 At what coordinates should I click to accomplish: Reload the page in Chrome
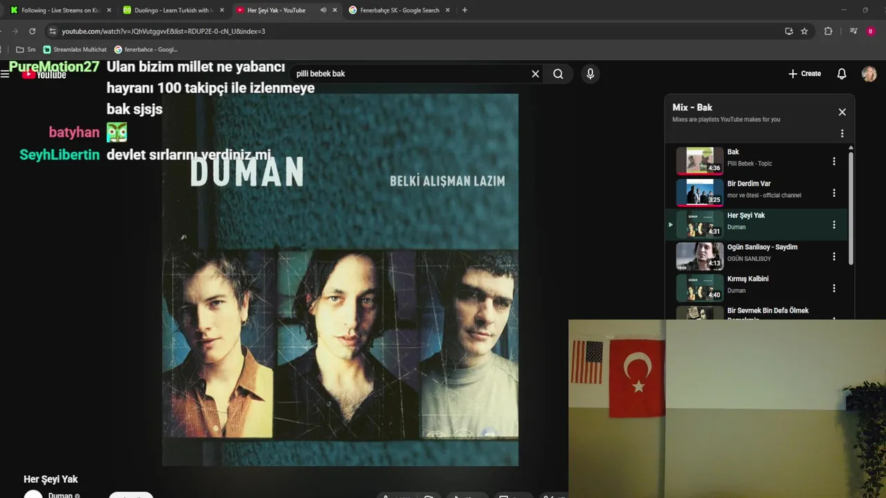coord(32,31)
